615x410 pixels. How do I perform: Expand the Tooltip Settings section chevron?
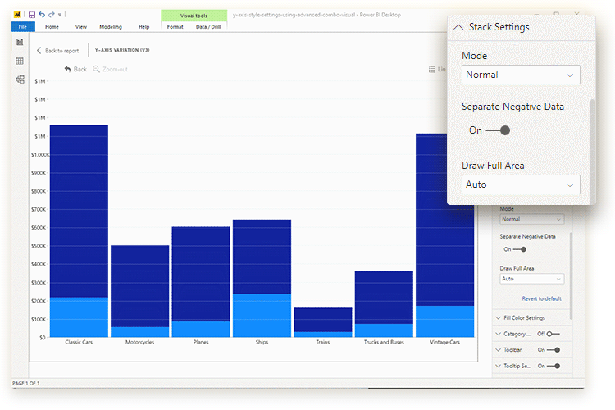(x=498, y=366)
